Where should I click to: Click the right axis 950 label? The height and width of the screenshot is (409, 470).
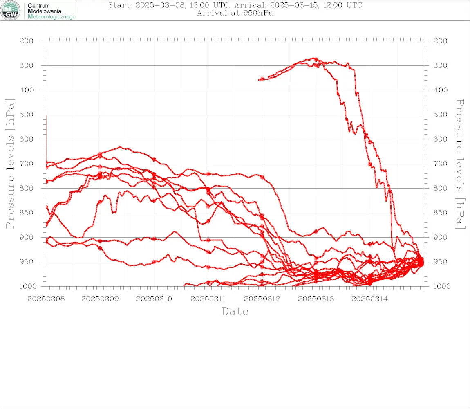pyautogui.click(x=440, y=262)
